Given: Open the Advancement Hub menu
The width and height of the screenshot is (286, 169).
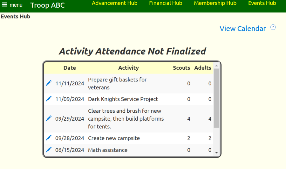Looking at the screenshot, I should (x=114, y=3).
